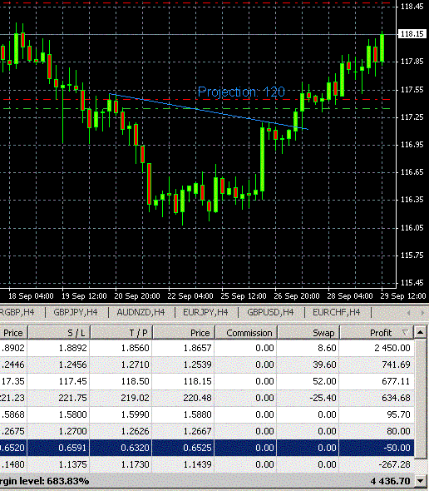Click the Projection: 120 chart label
Image resolution: width=429 pixels, height=491 pixels.
tap(241, 92)
